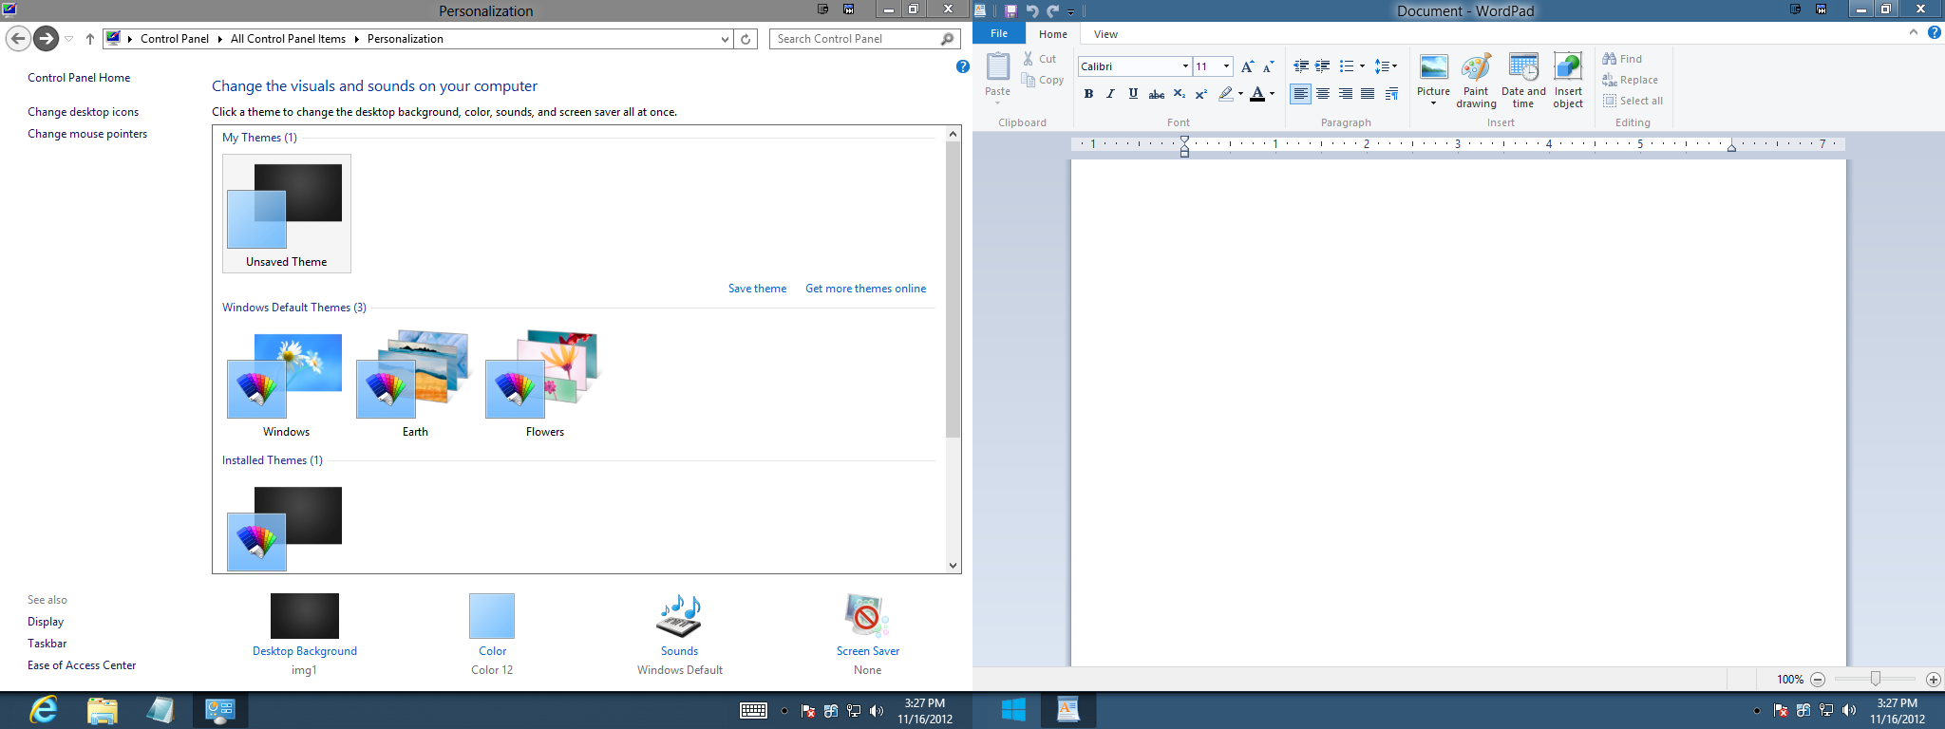Screen dimensions: 1945x729
Task: Click the Save theme link
Action: 757,289
